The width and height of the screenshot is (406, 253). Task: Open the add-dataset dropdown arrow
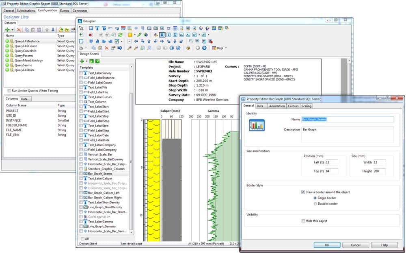click(x=12, y=29)
